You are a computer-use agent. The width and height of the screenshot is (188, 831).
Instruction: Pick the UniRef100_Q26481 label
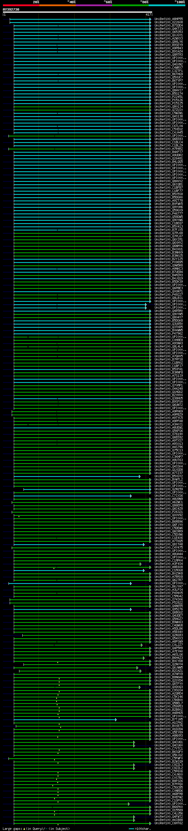168,158
